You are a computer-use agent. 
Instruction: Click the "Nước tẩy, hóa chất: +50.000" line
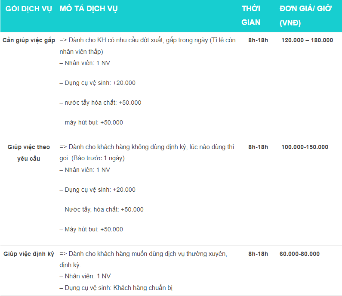[x=102, y=209]
